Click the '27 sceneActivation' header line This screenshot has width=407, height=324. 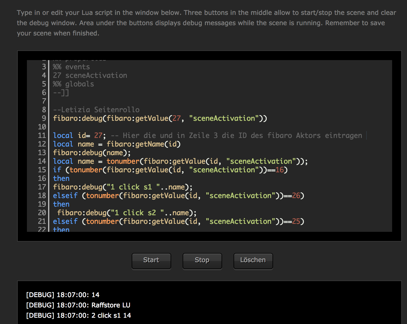coord(90,76)
